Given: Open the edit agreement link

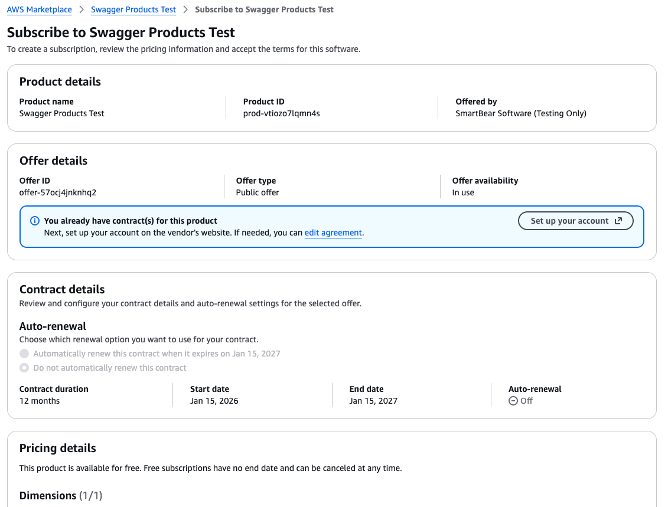Looking at the screenshot, I should tap(333, 233).
